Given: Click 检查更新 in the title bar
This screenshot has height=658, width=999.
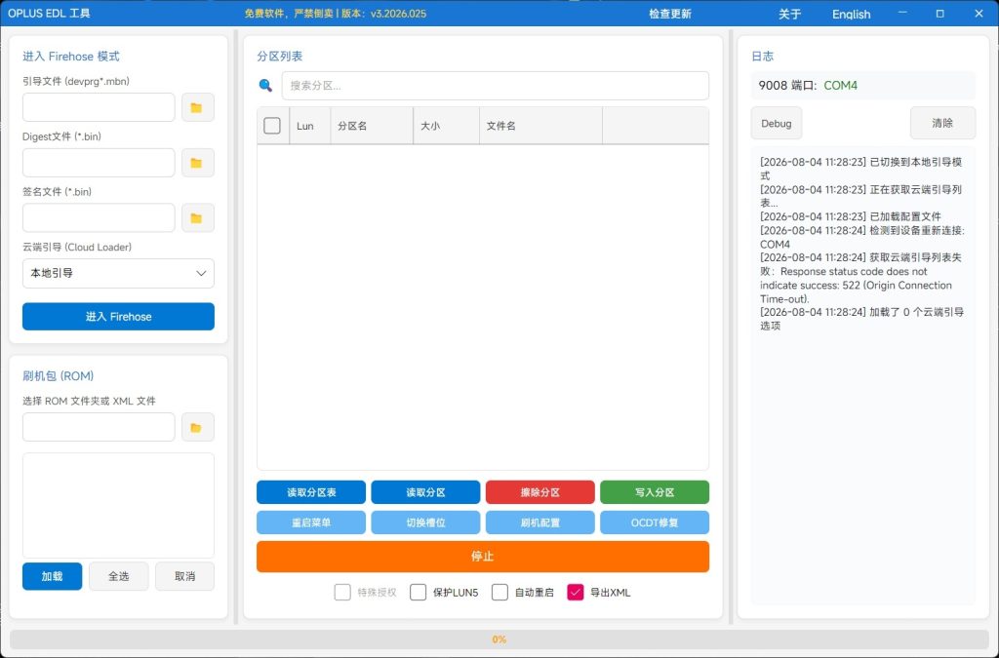Looking at the screenshot, I should 669,14.
